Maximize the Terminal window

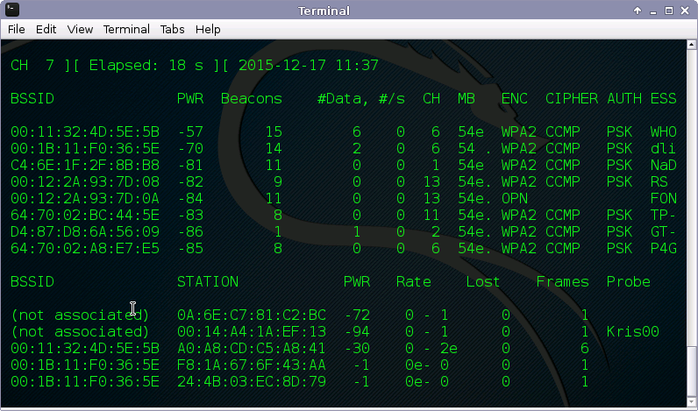668,11
